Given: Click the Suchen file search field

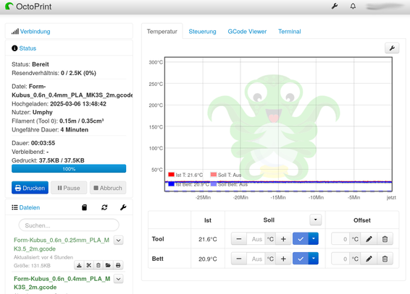Looking at the screenshot, I should click(x=69, y=225).
